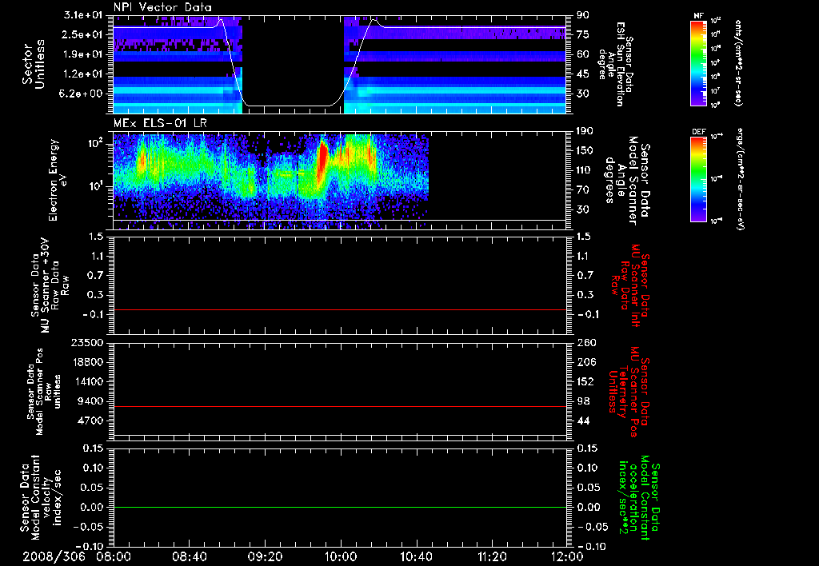Click the "ESH Sun Elevation Angle" axis label
Screen dimensions: 819x566
tap(615, 64)
